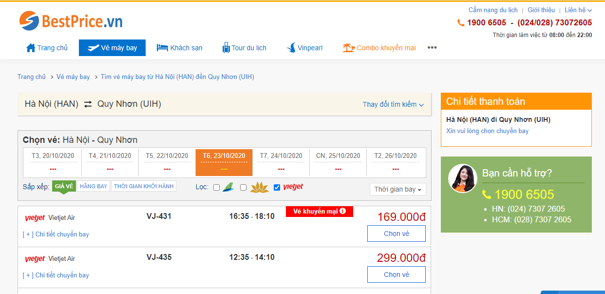Select date T3, 20/10/2020
Image resolution: width=605 pixels, height=294 pixels.
pos(53,162)
